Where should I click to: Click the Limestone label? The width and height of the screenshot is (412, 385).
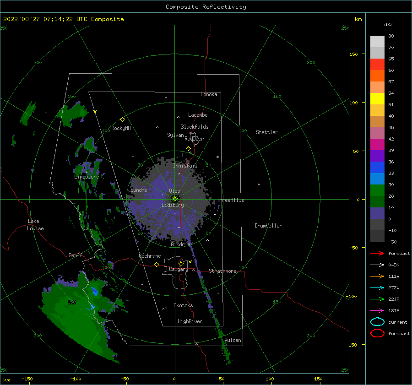click(x=87, y=177)
